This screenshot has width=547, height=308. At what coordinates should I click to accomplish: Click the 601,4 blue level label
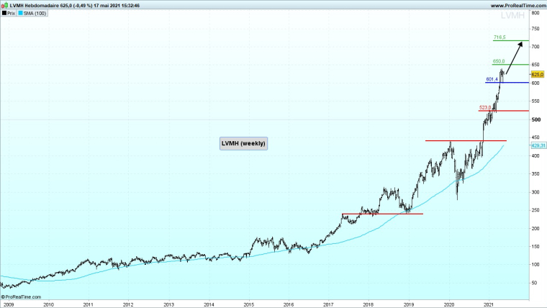492,80
